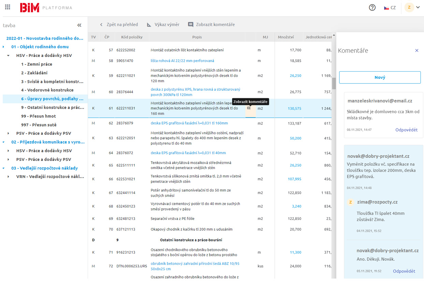Image resolution: width=424 pixels, height=284 pixels.
Task: Select 1 - Zemní práce in tree
Action: point(36,64)
